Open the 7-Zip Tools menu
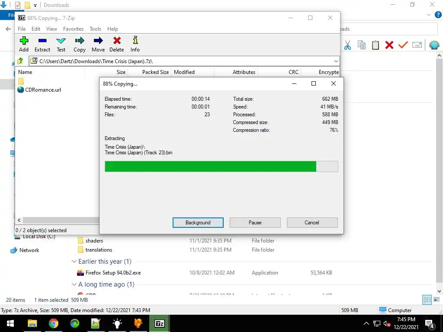Screen dimensions: 443x332 95,29
